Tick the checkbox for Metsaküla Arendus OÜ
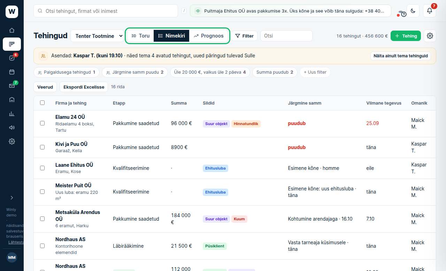 click(x=43, y=219)
